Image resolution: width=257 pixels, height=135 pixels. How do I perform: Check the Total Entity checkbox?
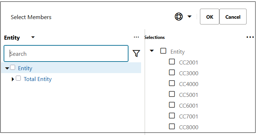pyautogui.click(x=18, y=78)
